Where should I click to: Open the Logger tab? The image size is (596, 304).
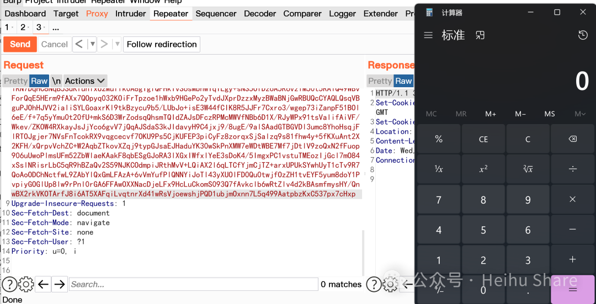pos(343,14)
